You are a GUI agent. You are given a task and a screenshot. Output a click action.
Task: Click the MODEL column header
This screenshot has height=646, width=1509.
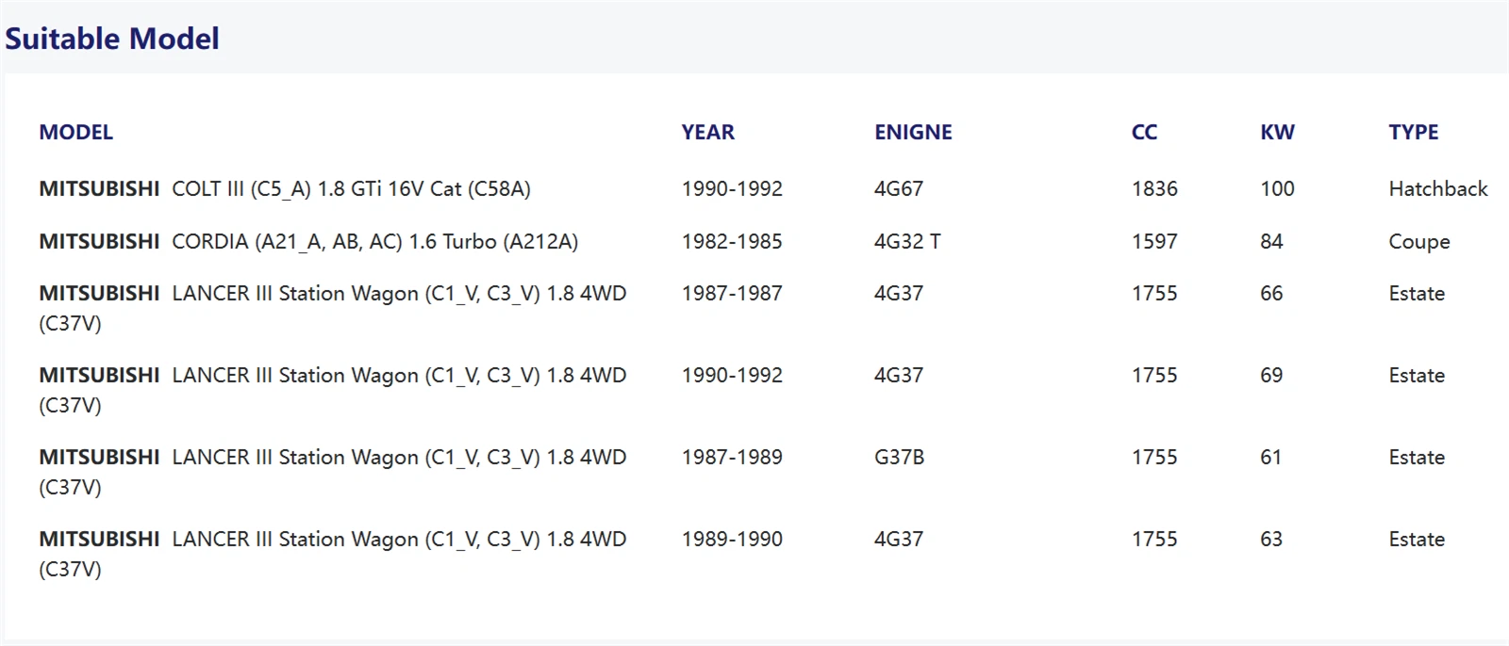pyautogui.click(x=75, y=132)
